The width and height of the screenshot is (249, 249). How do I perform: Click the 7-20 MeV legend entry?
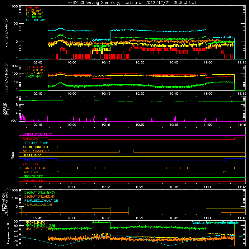pos(34,76)
